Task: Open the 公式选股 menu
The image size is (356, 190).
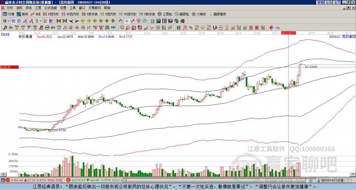Action: pos(50,8)
